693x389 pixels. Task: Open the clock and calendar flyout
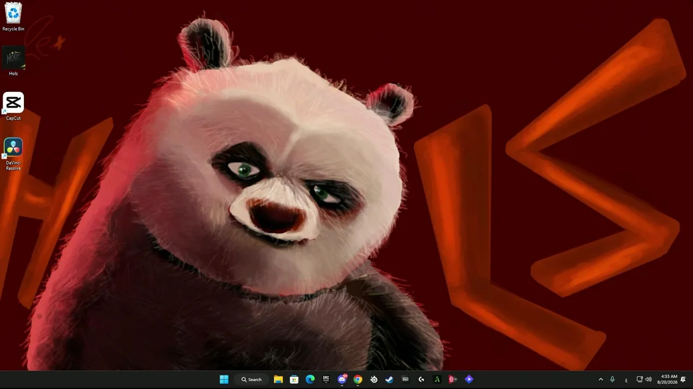[x=667, y=379]
